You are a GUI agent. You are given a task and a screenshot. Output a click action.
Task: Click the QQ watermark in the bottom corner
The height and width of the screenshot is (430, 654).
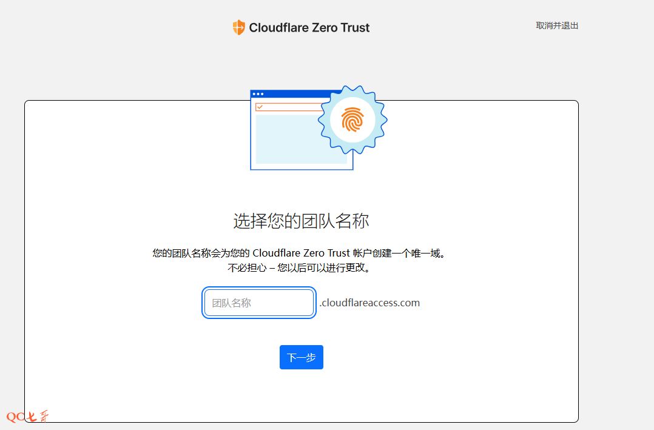[x=16, y=417]
